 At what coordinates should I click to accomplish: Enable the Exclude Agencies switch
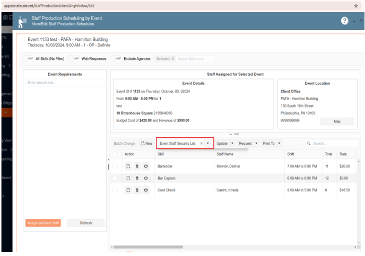(x=118, y=59)
